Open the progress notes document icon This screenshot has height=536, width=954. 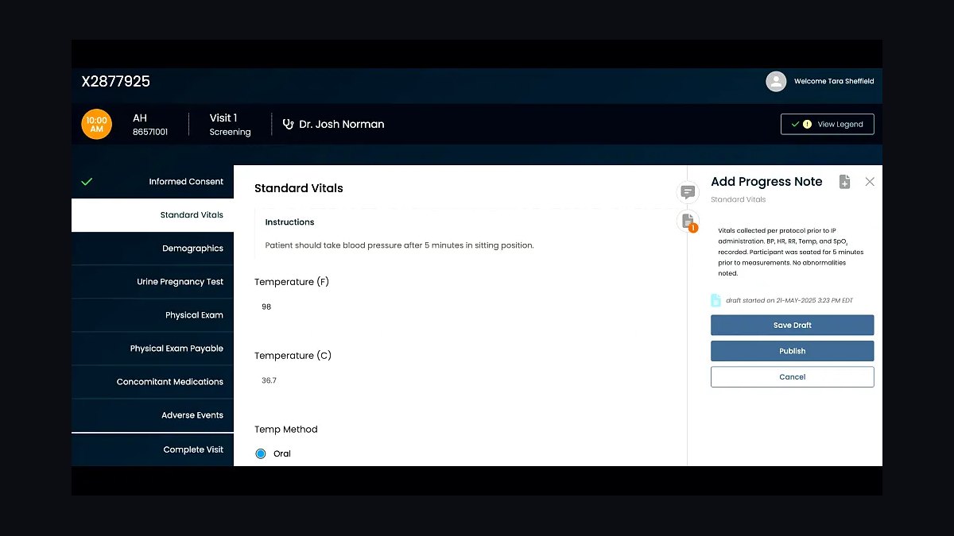pos(688,222)
